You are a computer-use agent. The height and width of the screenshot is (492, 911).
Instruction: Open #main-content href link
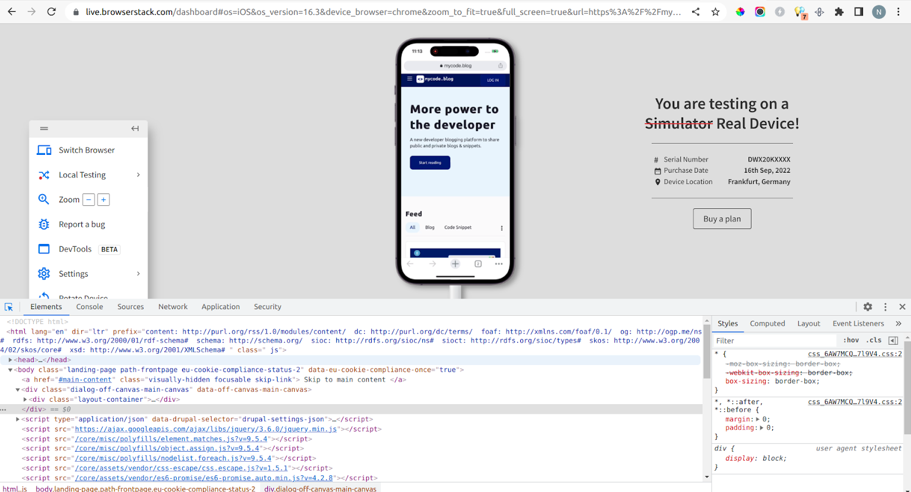(x=85, y=380)
